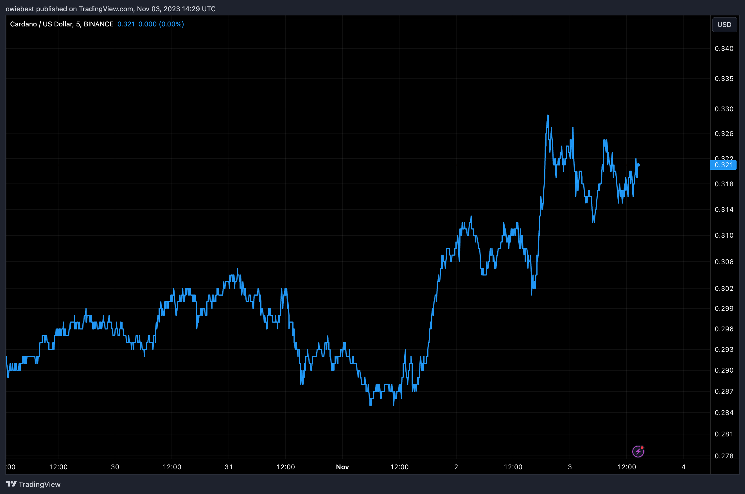The height and width of the screenshot is (494, 745).
Task: Click the 0.281 price axis label
Action: 724,434
